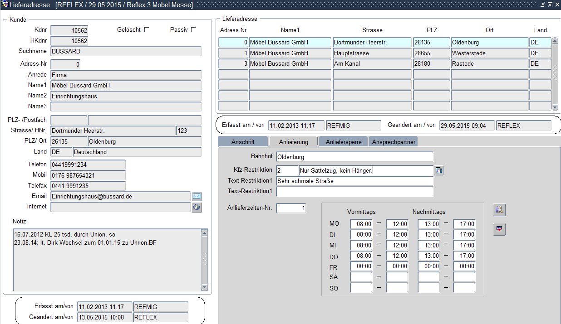This screenshot has width=561, height=324.
Task: Click the magnifier search icon beside delivery times
Action: [x=499, y=210]
